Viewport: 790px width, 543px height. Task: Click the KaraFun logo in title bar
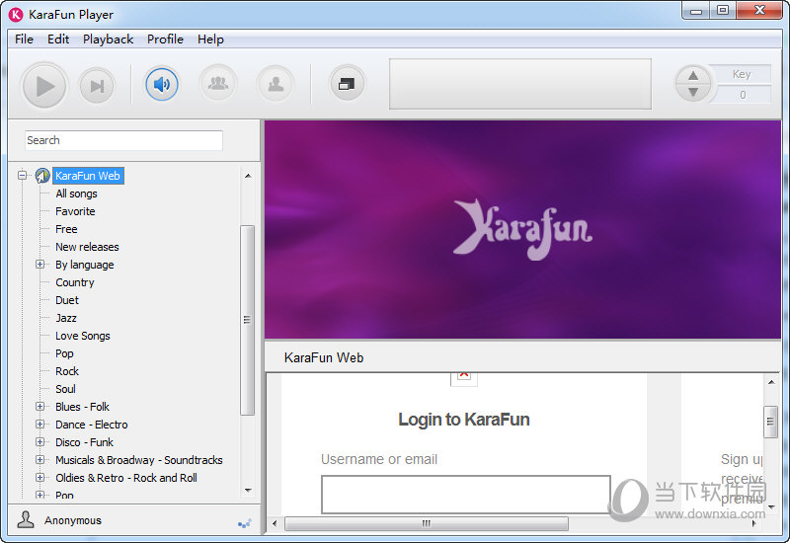tap(16, 15)
